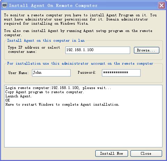This screenshot has width=167, height=161.
Task: Click the "Install Agent On Remote Computer" title text
Action: tap(53, 6)
